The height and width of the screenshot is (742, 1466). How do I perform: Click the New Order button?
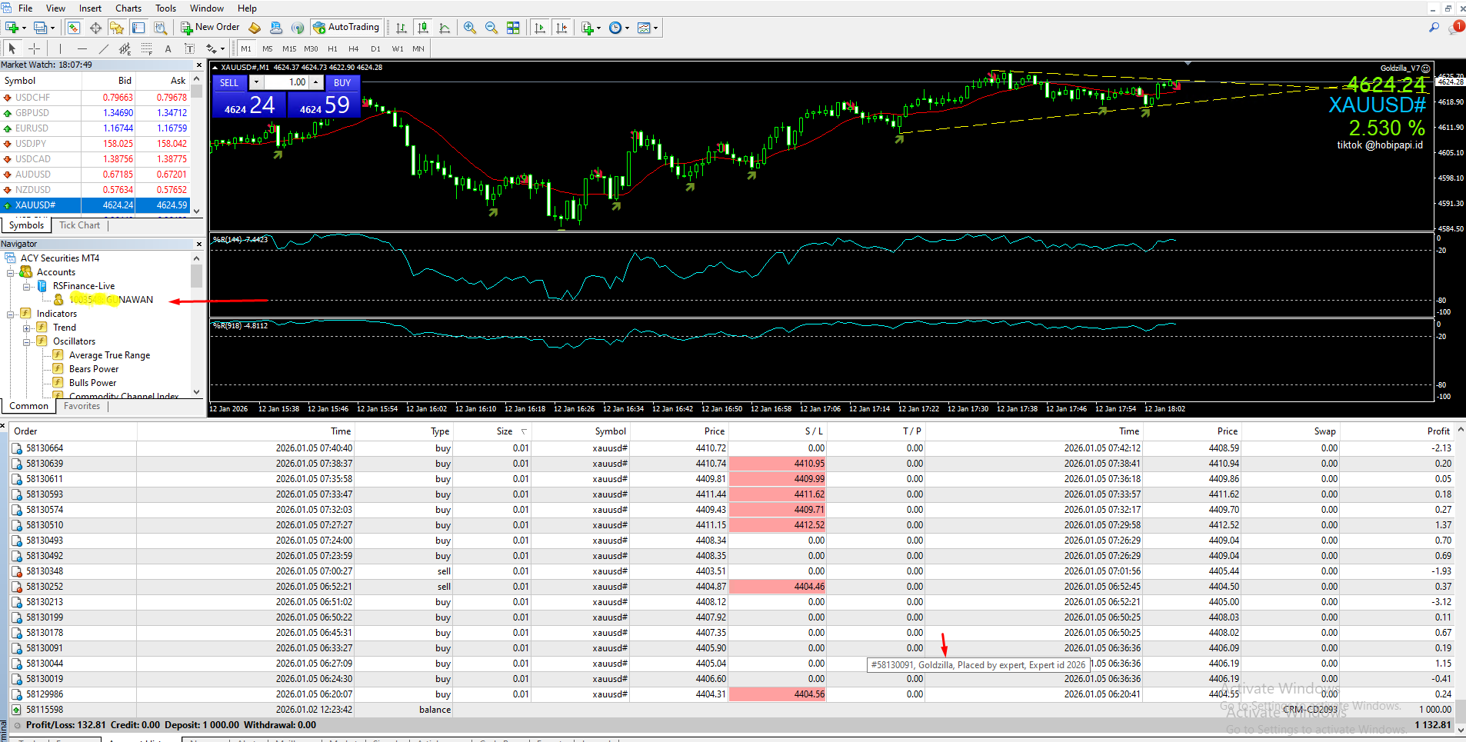pos(210,28)
